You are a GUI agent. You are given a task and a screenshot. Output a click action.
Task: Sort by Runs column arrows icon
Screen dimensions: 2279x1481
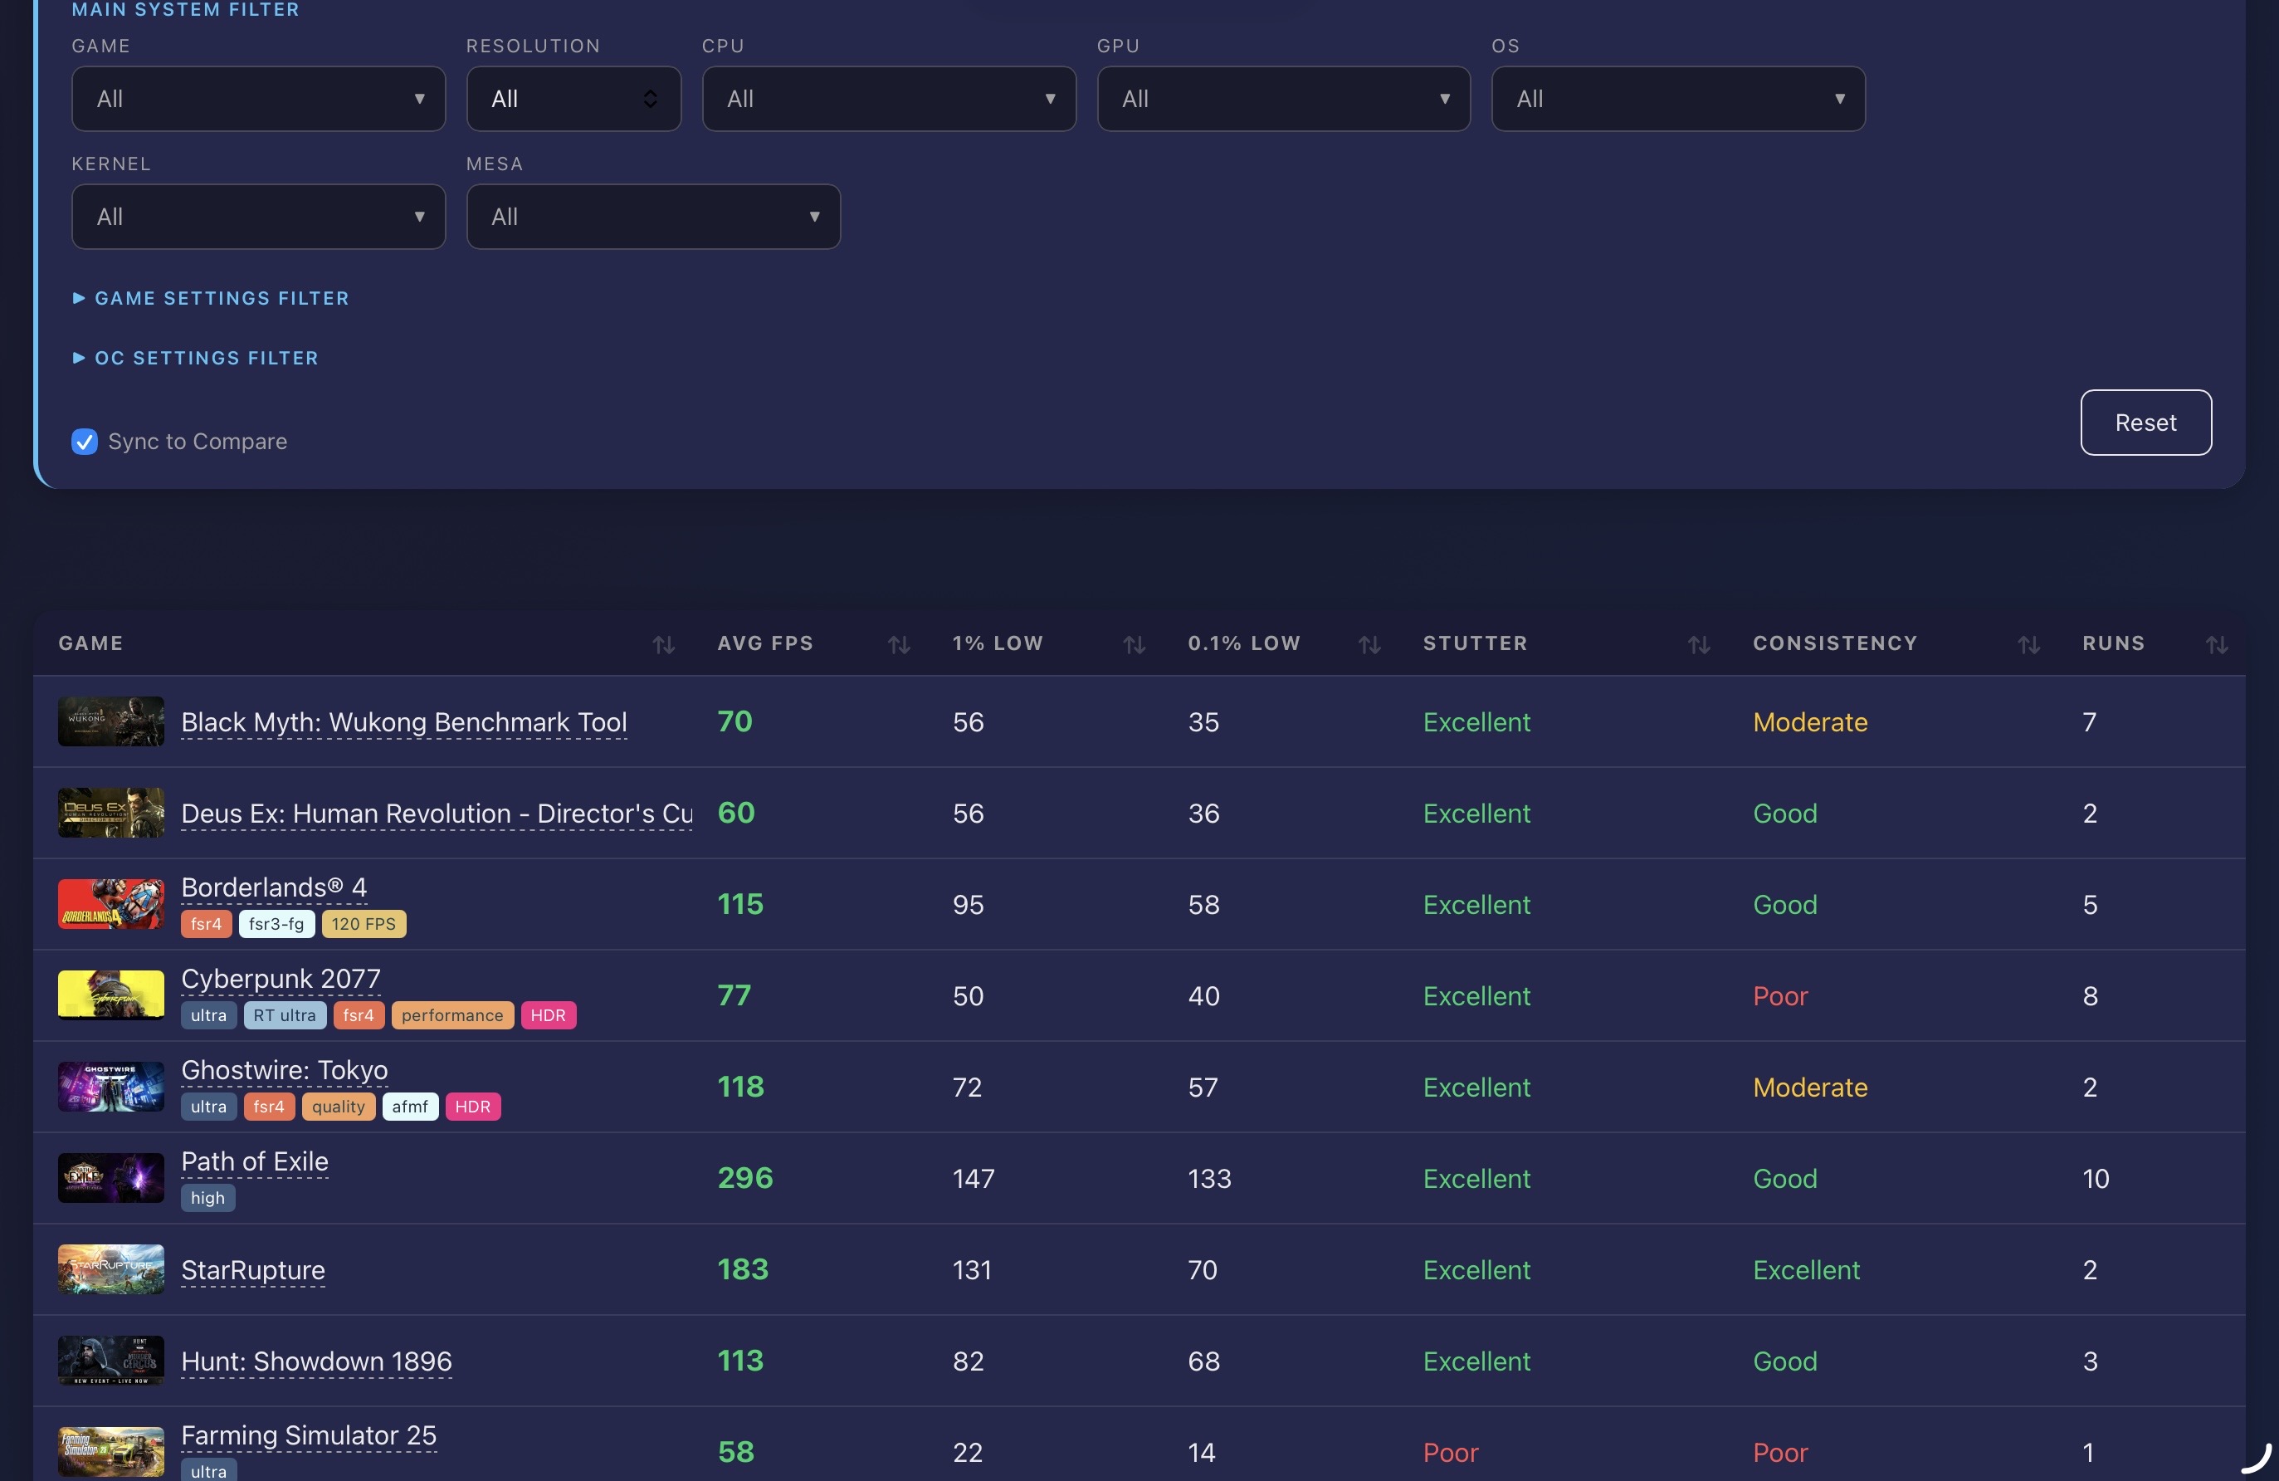(x=2216, y=645)
